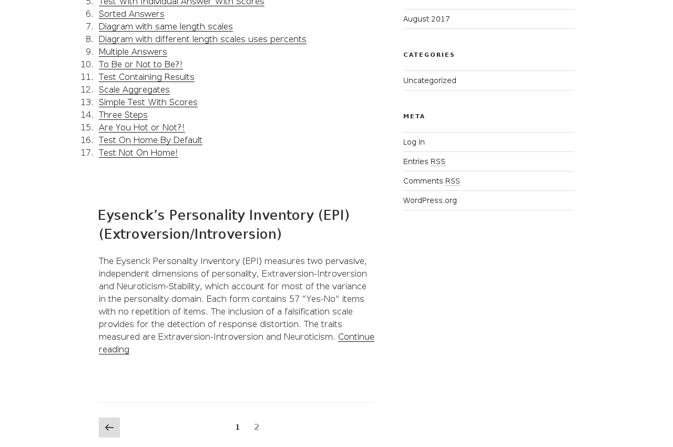Open the August 2017 archive
The width and height of the screenshot is (673, 447).
[426, 19]
